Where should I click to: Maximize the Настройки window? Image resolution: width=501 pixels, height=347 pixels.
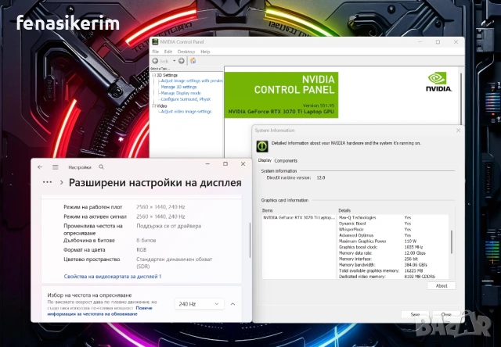coord(225,164)
